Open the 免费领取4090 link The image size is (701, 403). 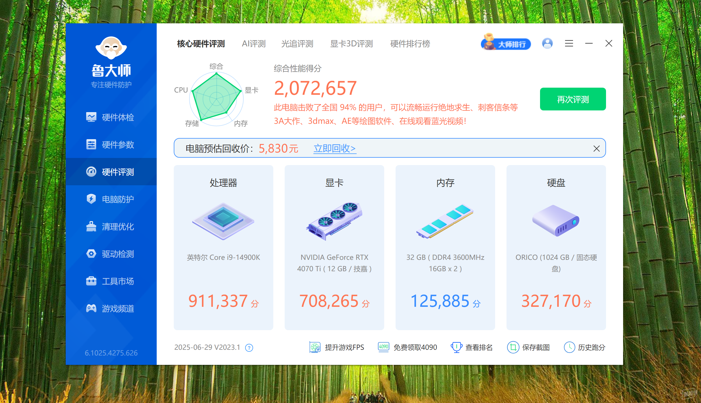click(415, 347)
